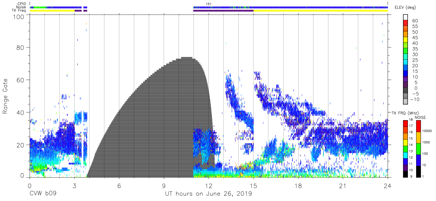Screen dimensions: 436x201
Task: Click the 'CVW b09' radar label
Action: [x=43, y=194]
